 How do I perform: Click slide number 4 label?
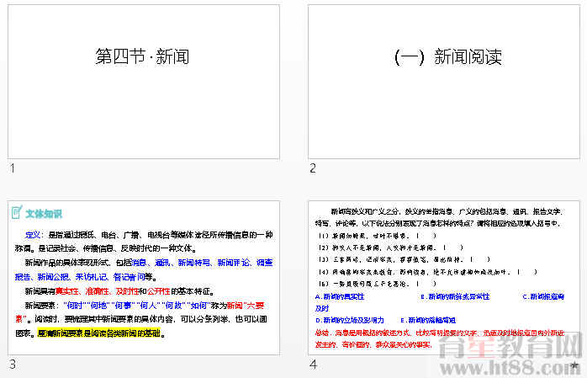[x=313, y=365]
